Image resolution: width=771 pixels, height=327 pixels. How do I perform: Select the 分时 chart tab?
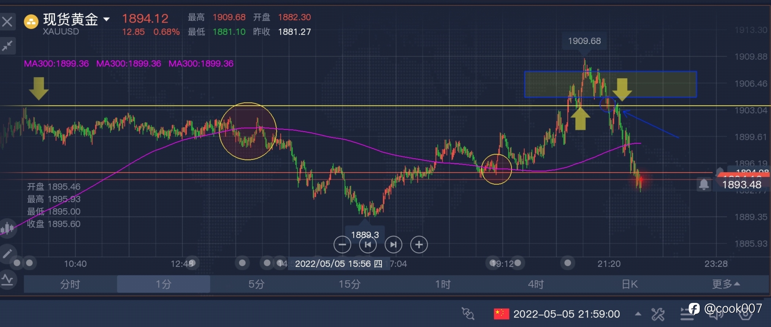pos(70,284)
